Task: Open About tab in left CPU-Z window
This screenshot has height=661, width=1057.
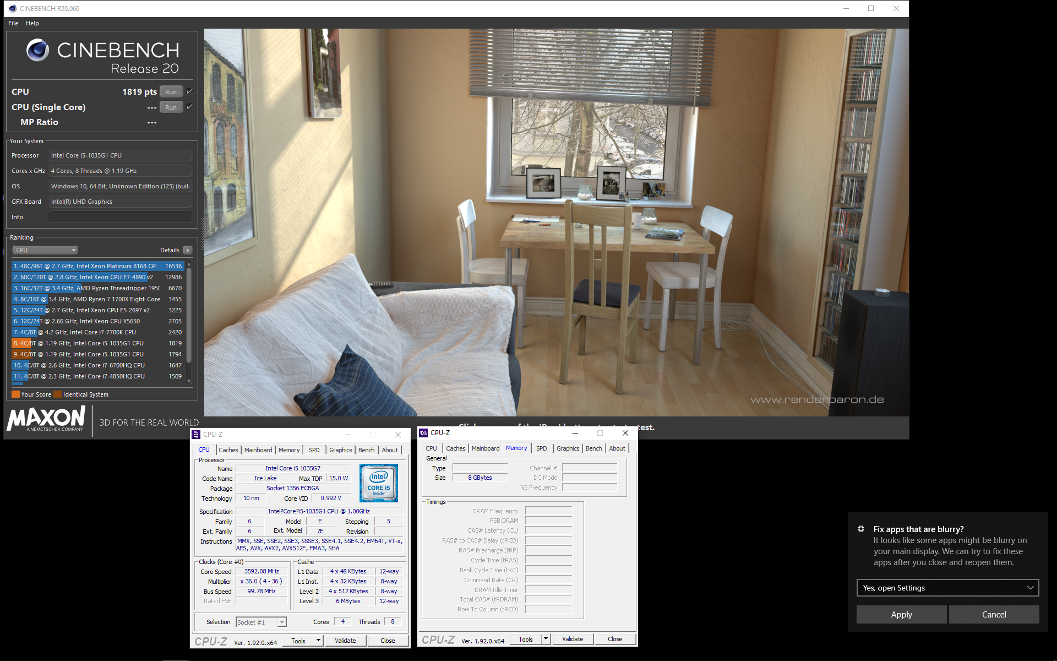Action: (390, 450)
